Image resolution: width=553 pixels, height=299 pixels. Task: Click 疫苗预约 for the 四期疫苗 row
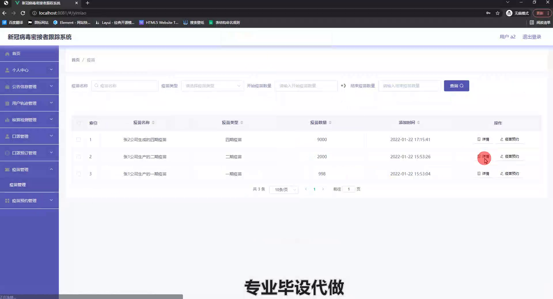510,139
